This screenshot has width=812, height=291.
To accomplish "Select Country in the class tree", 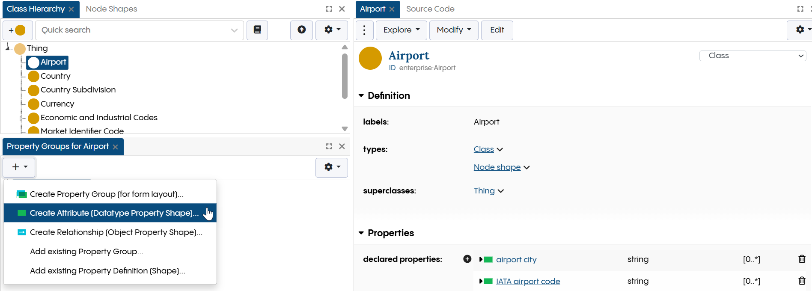I will [x=56, y=76].
